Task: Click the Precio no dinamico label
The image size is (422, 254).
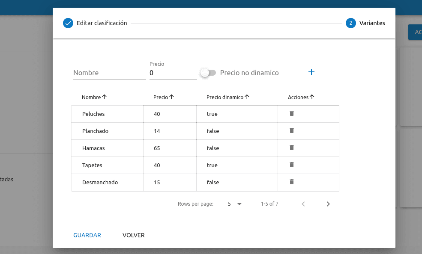Action: click(249, 73)
